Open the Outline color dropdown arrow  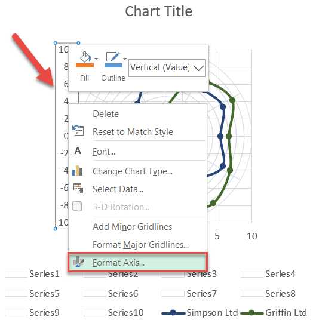click(x=125, y=59)
